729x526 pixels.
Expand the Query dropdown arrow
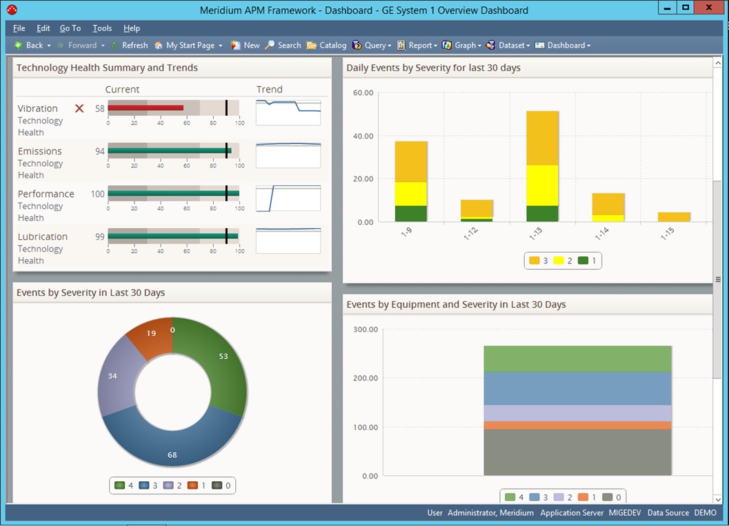coord(389,45)
